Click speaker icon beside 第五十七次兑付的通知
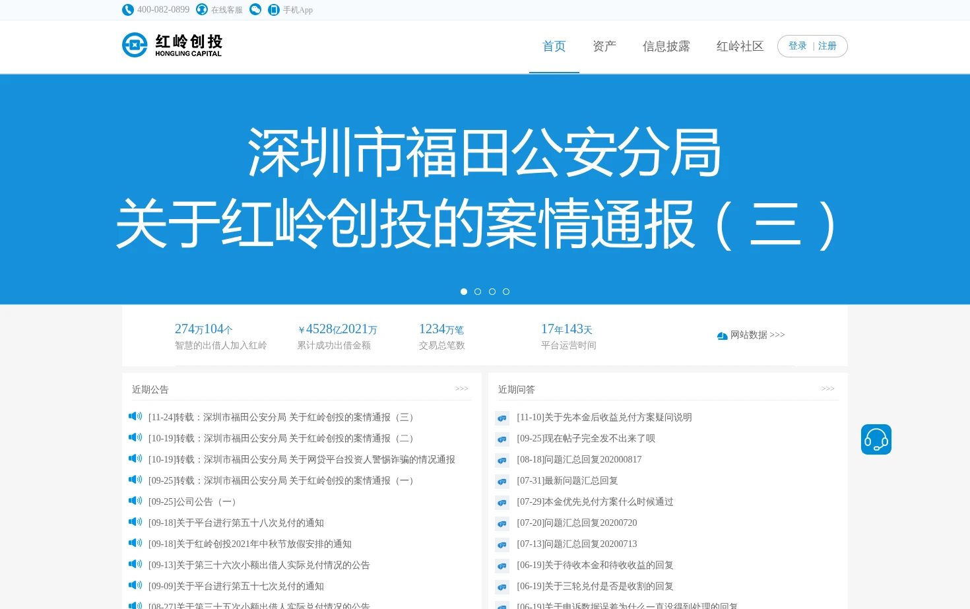 135,585
